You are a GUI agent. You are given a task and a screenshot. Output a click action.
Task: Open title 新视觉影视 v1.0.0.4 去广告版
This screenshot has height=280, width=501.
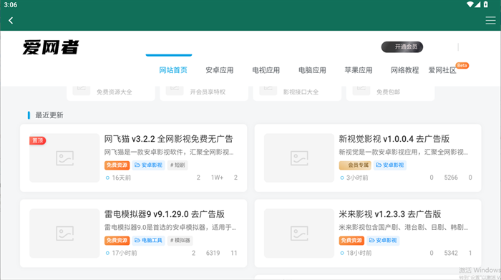pyautogui.click(x=394, y=139)
